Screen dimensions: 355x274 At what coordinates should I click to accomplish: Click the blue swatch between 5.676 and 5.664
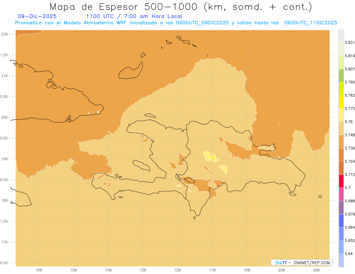point(341,221)
